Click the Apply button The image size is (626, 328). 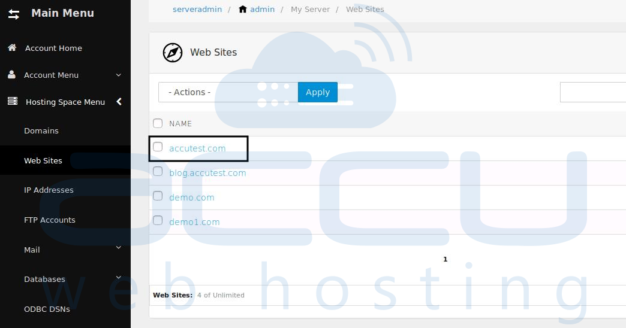tap(318, 92)
